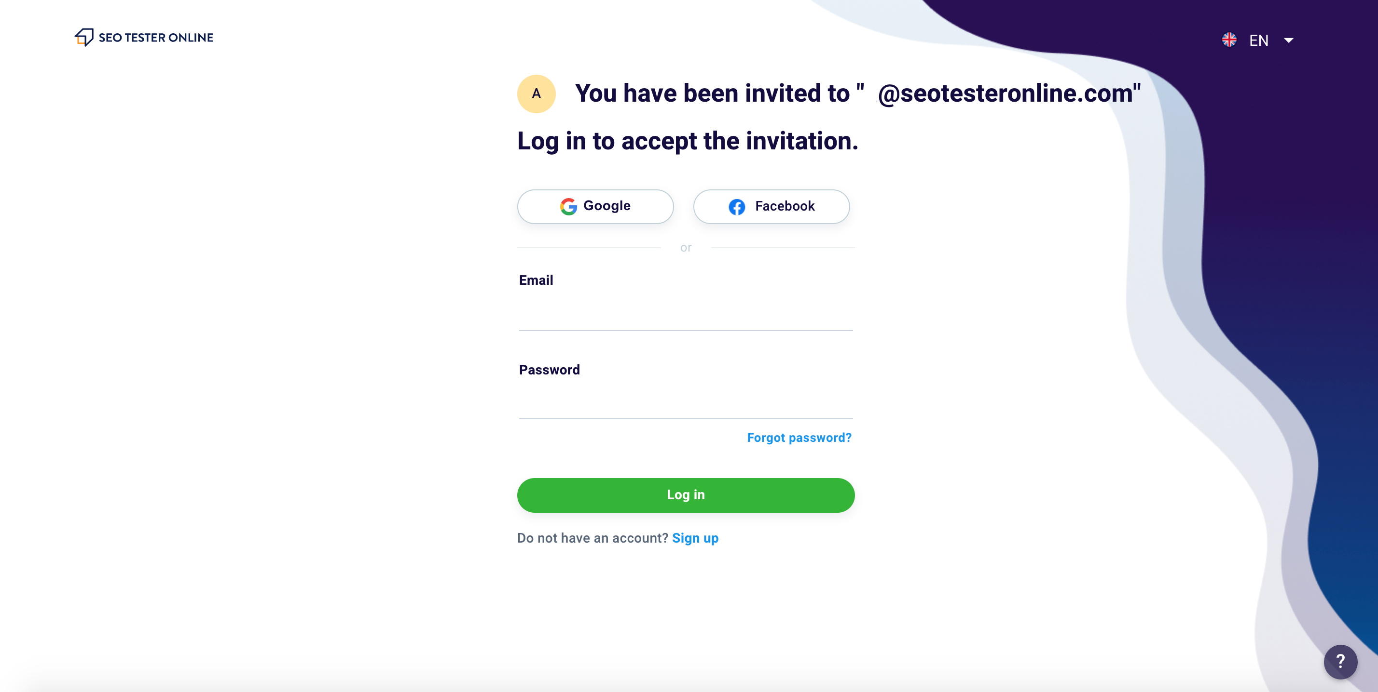Click inside the Email input field

coord(685,315)
